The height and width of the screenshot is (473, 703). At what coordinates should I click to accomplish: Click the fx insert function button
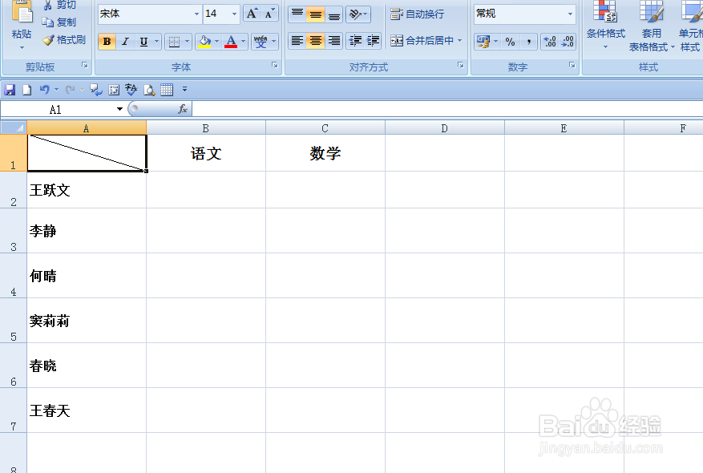click(183, 109)
